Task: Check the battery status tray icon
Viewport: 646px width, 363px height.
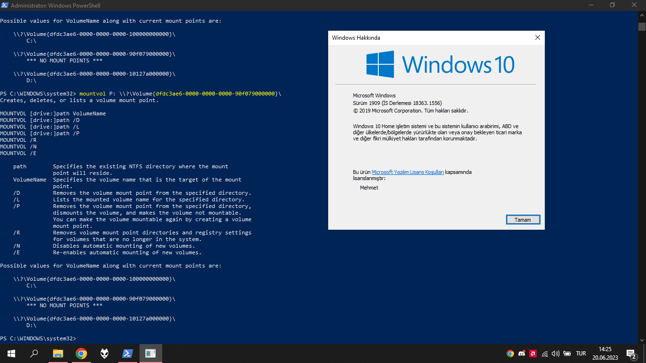Action: 567,353
